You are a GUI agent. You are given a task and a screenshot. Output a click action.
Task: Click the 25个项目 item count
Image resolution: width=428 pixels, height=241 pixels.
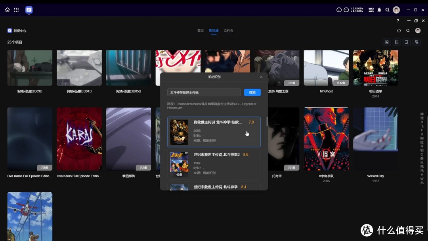tap(15, 42)
